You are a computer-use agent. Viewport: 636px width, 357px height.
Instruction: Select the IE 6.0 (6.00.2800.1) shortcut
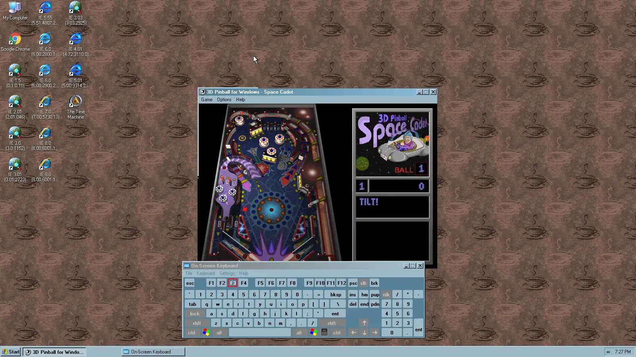click(x=45, y=44)
